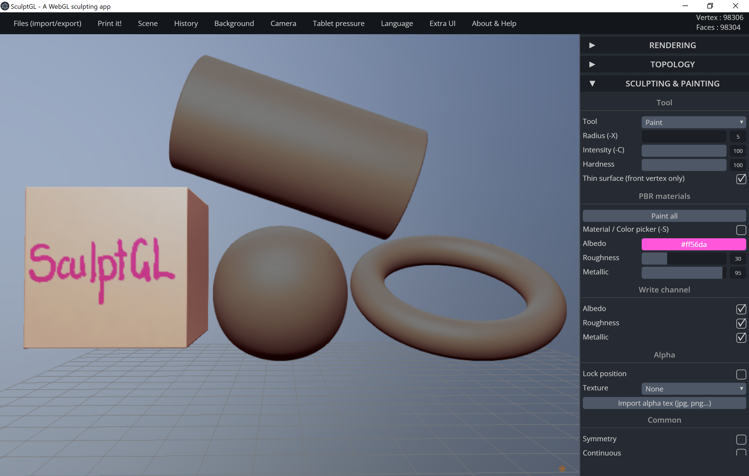Open the Tool dropdown showing Paint

click(x=694, y=122)
